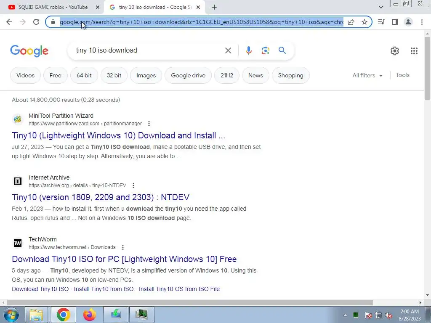Filter results by Shopping
The height and width of the screenshot is (323, 431).
click(x=290, y=75)
